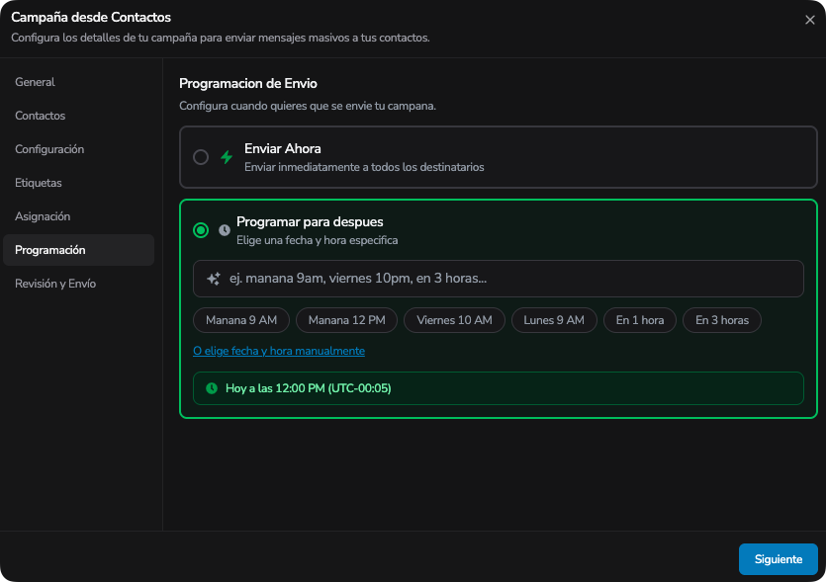Image resolution: width=826 pixels, height=582 pixels.
Task: Click the Programacion de Envio heading
Action: (248, 84)
